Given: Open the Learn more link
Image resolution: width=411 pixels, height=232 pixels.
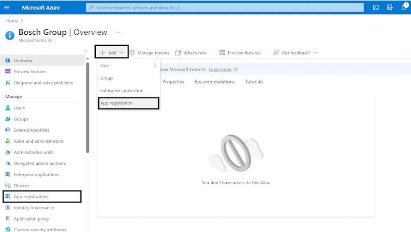Looking at the screenshot, I should coord(220,69).
